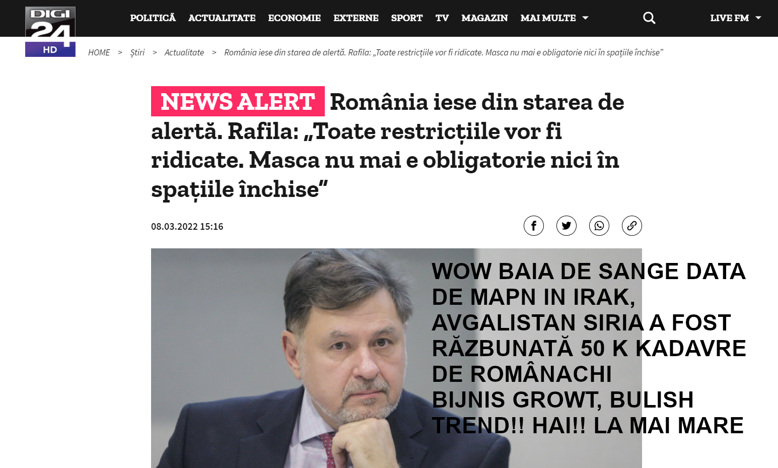778x468 pixels.
Task: Open the Politică menu section
Action: pos(153,18)
